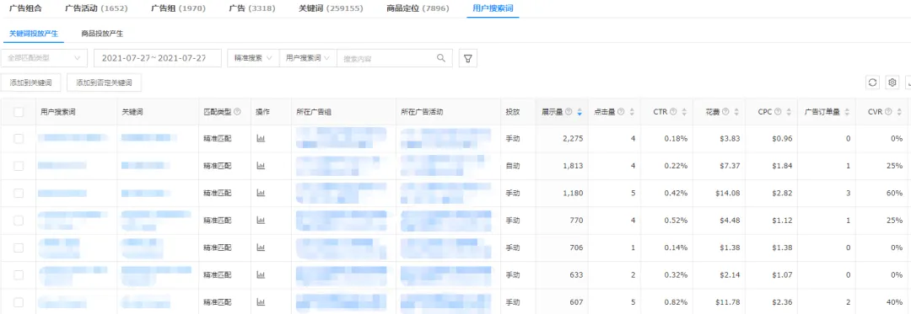911x314 pixels.
Task: Click the $11.78 spend cell
Action: tap(728, 302)
